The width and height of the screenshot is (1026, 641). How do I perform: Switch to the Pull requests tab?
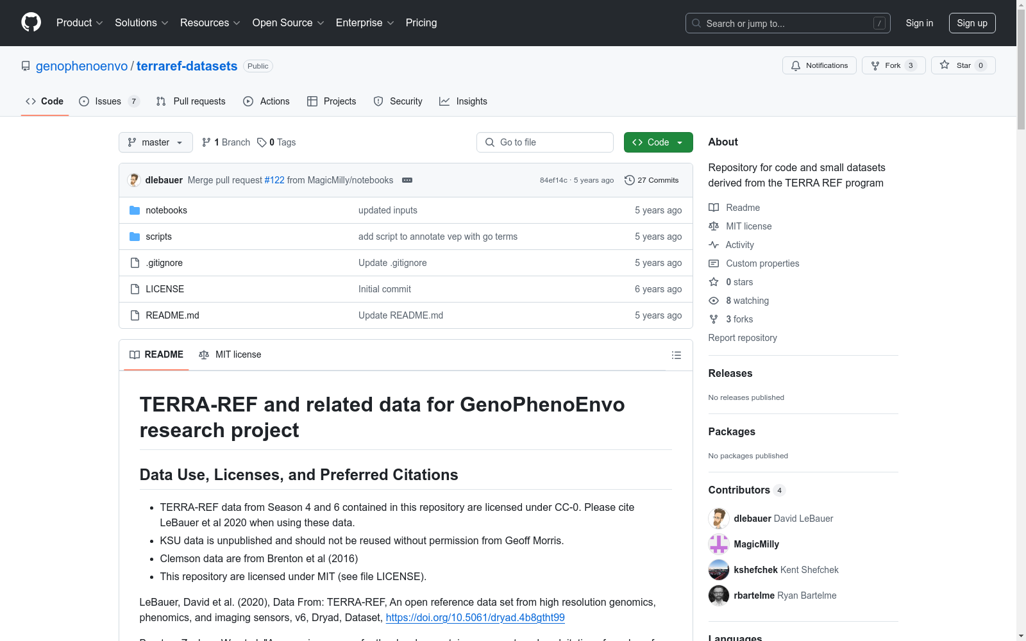[x=191, y=101]
